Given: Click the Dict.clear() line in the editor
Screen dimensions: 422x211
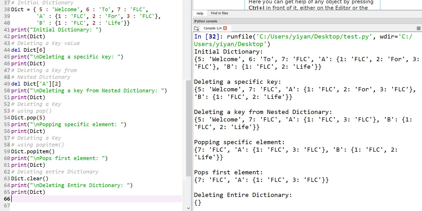Looking at the screenshot, I should coord(30,178).
